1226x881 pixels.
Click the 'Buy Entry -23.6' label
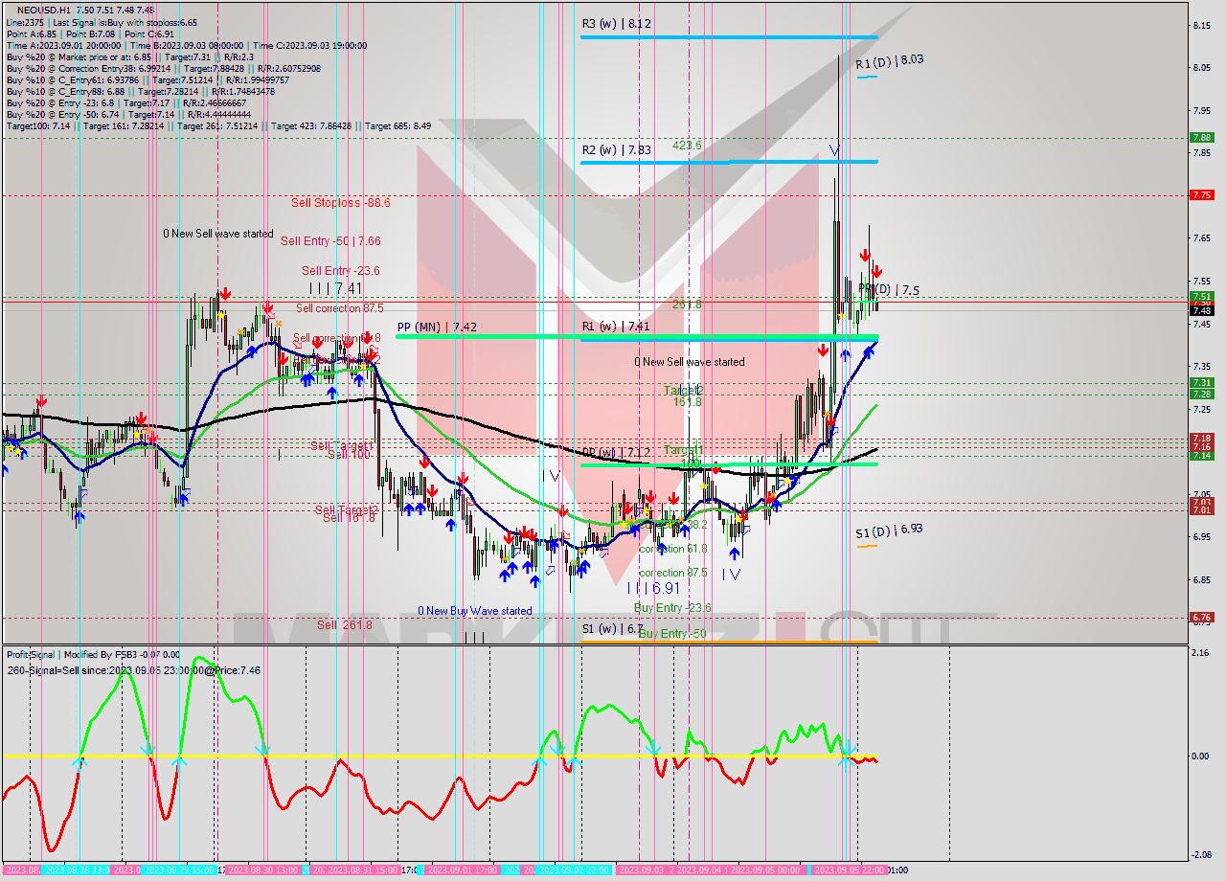[x=673, y=608]
